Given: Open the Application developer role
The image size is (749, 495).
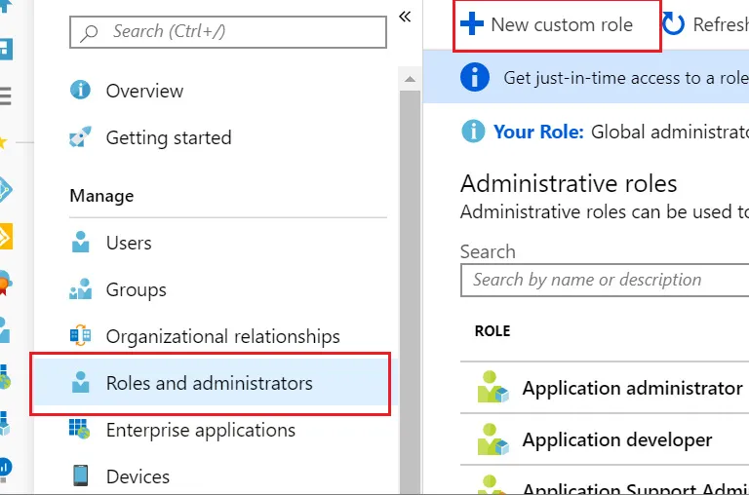Looking at the screenshot, I should (x=617, y=440).
